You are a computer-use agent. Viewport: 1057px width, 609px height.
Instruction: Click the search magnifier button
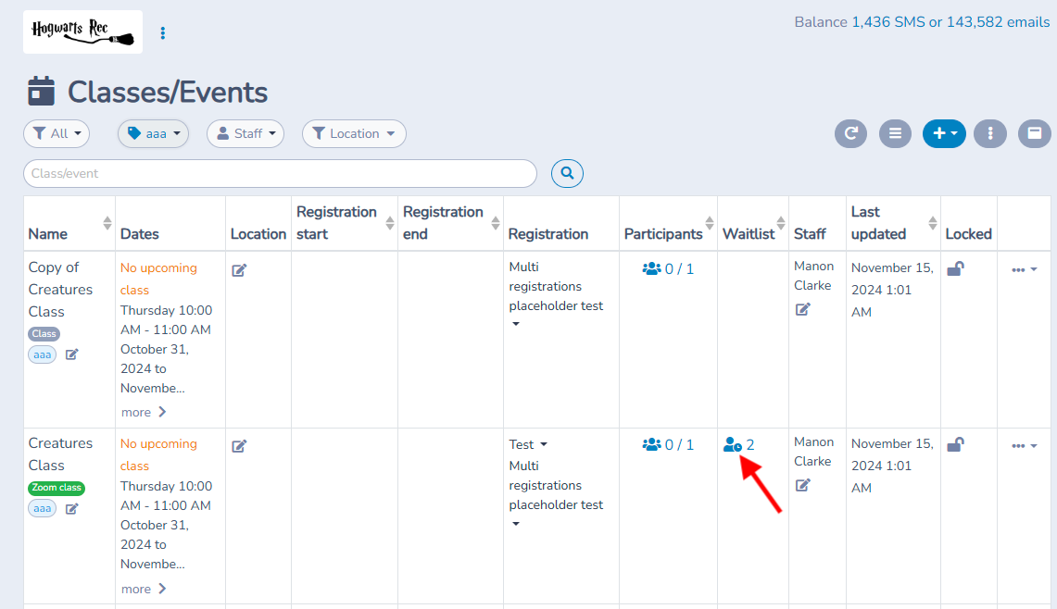click(567, 173)
